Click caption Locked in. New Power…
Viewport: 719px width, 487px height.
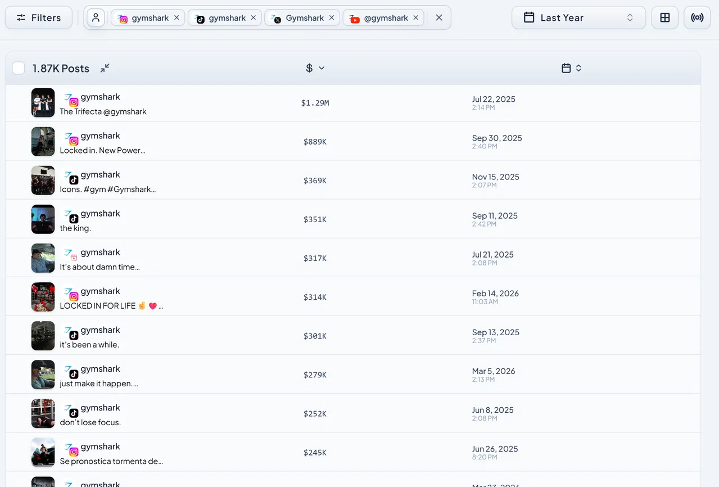103,150
